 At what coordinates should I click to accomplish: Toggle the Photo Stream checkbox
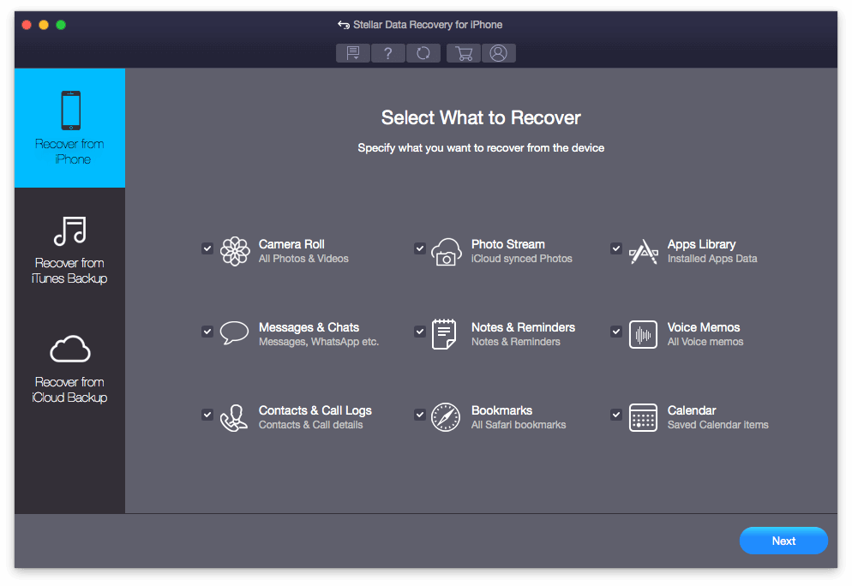[x=420, y=248]
